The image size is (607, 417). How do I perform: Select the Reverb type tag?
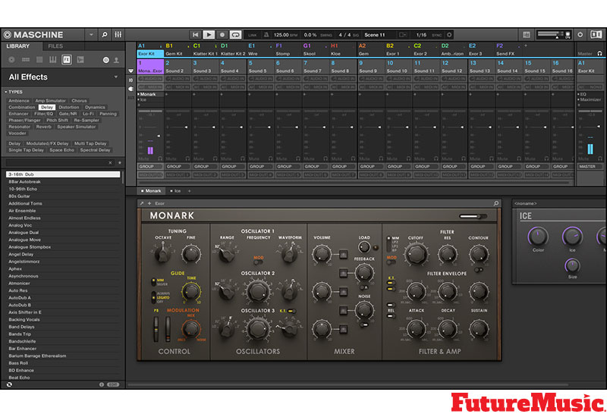pos(44,127)
